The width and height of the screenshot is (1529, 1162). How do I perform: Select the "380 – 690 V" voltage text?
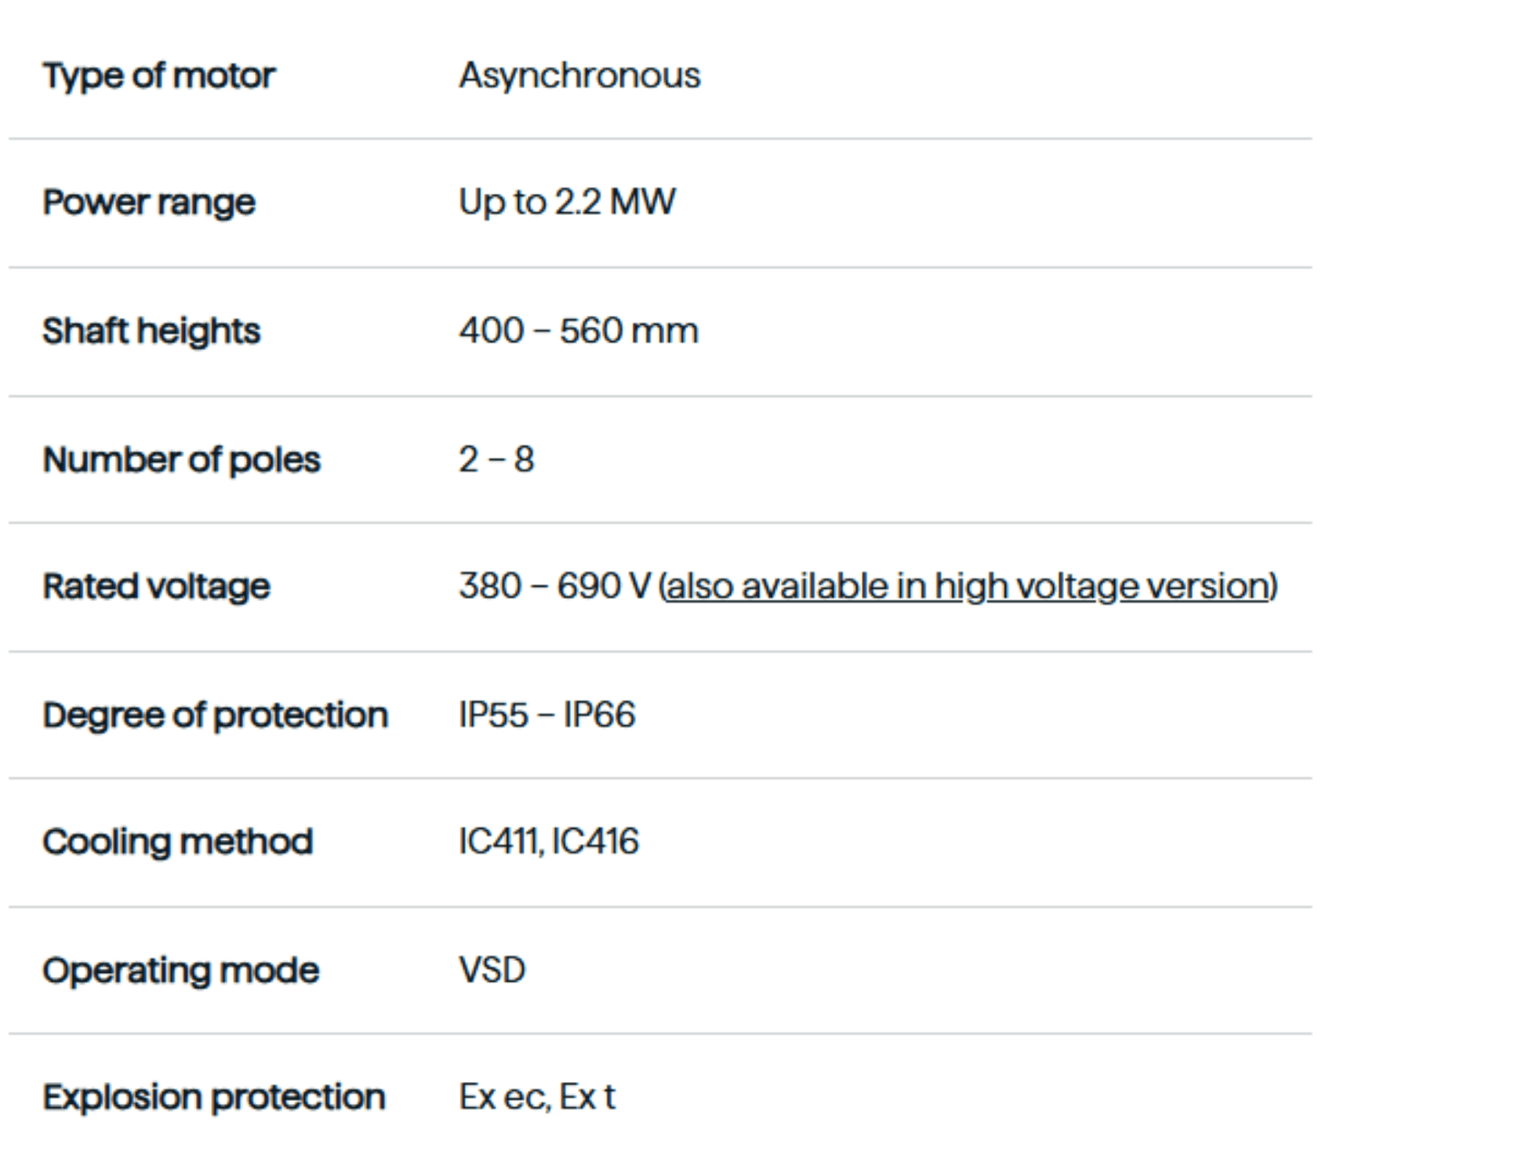pos(554,586)
